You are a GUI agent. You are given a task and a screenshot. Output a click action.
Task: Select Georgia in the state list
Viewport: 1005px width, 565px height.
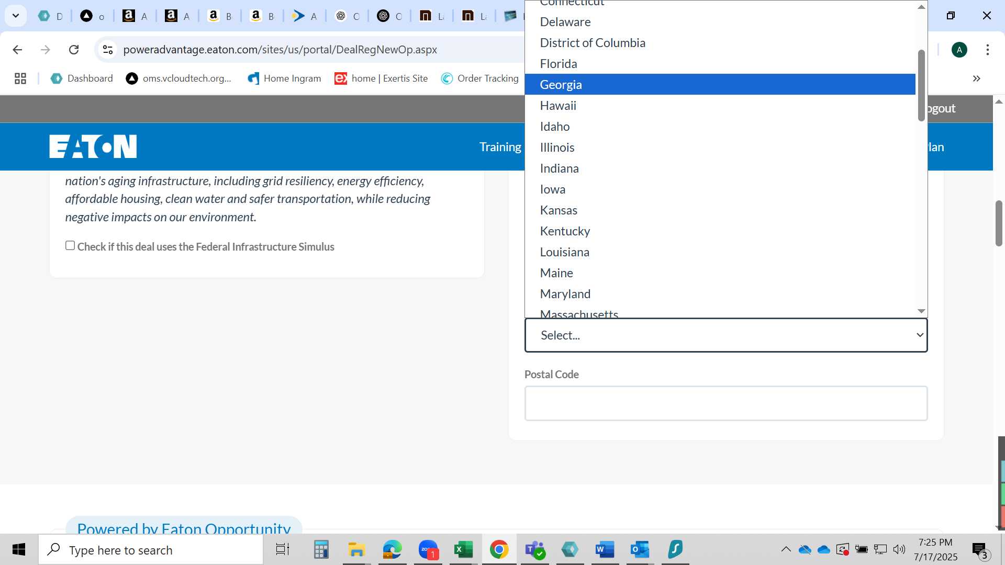pyautogui.click(x=720, y=84)
